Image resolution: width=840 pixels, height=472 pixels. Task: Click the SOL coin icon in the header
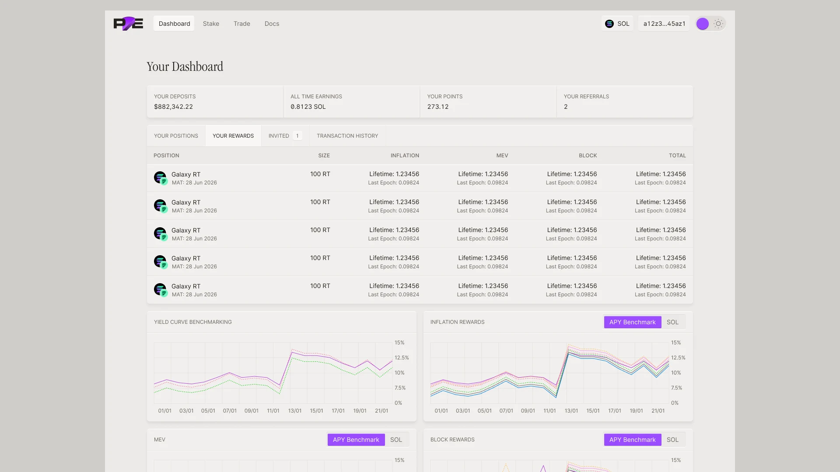coord(609,24)
